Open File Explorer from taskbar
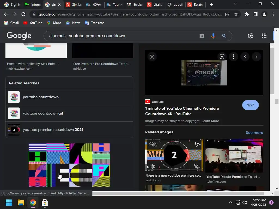The image size is (279, 209). 21,202
